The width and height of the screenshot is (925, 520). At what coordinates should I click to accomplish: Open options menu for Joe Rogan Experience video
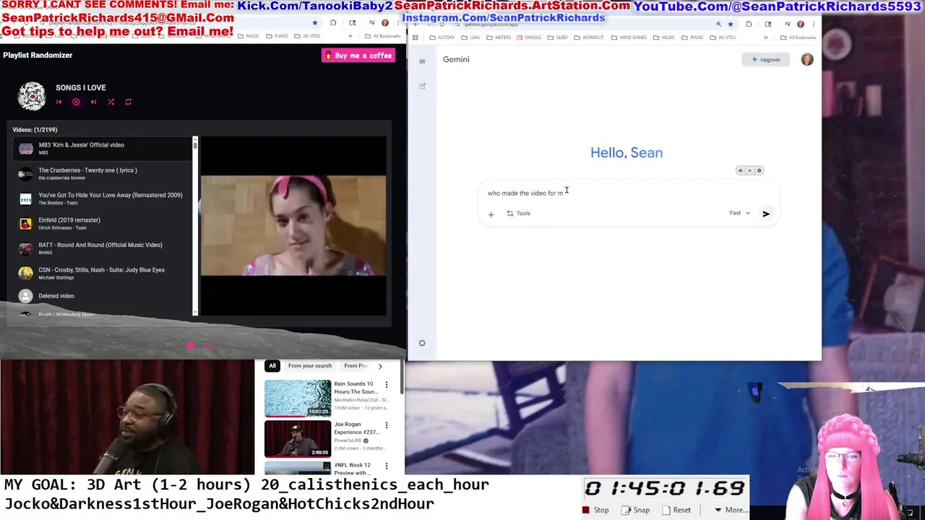(x=387, y=425)
